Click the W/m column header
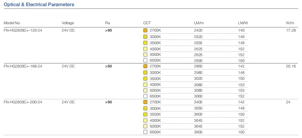The width and height of the screenshot is (302, 138). pyautogui.click(x=290, y=23)
